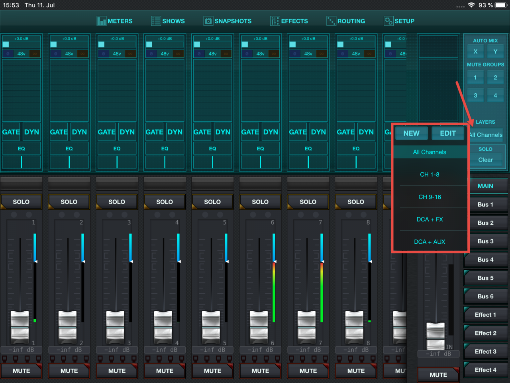Open the EQ for channel 7

tap(308, 148)
